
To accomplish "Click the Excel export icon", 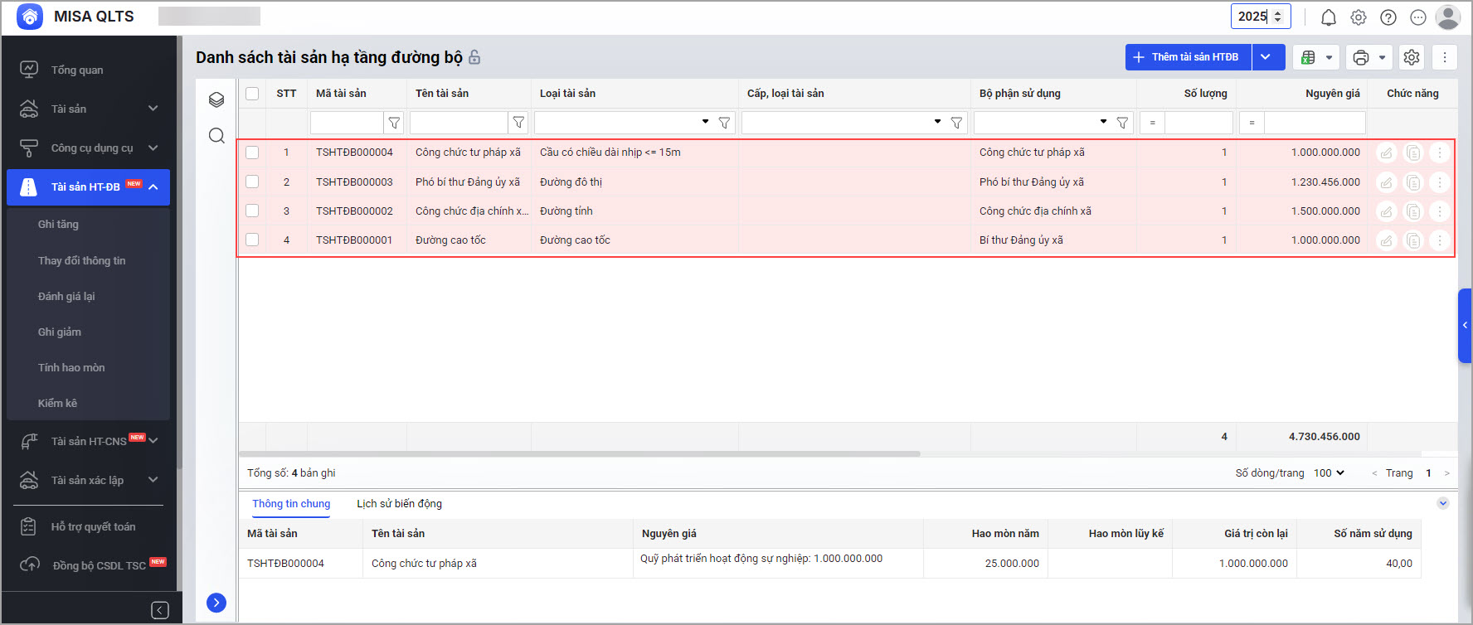I will click(1308, 57).
